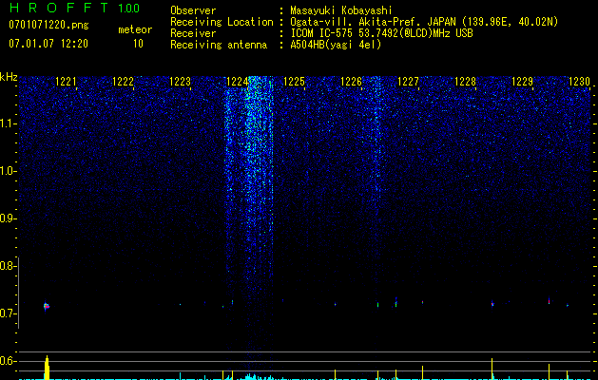Click the 1224 time axis label
This screenshot has height=380, width=598.
(238, 82)
